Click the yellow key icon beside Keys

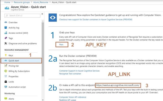(x=6, y=55)
